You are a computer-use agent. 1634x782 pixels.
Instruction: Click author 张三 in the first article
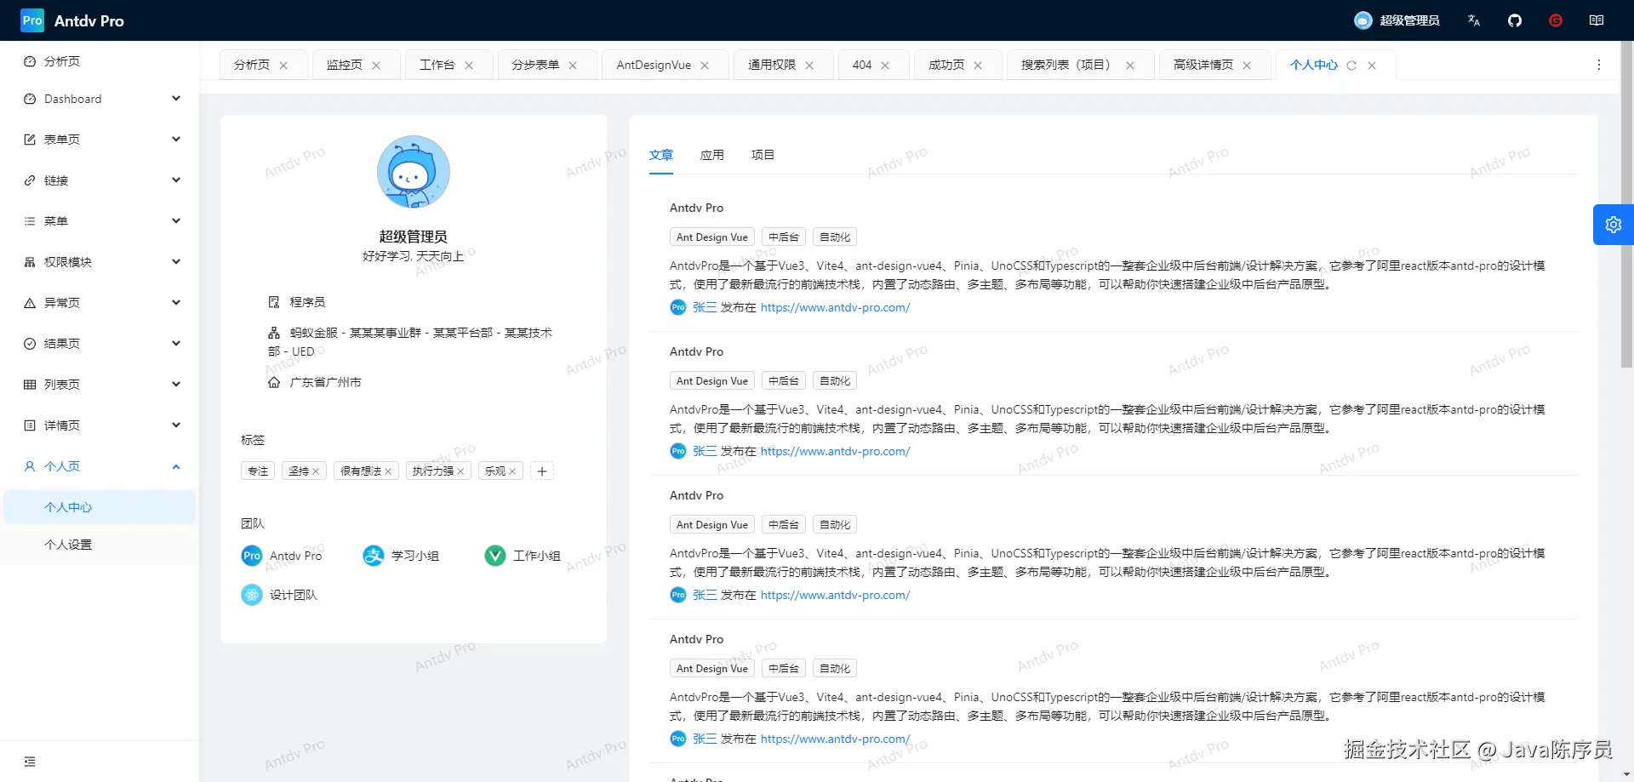click(x=705, y=308)
